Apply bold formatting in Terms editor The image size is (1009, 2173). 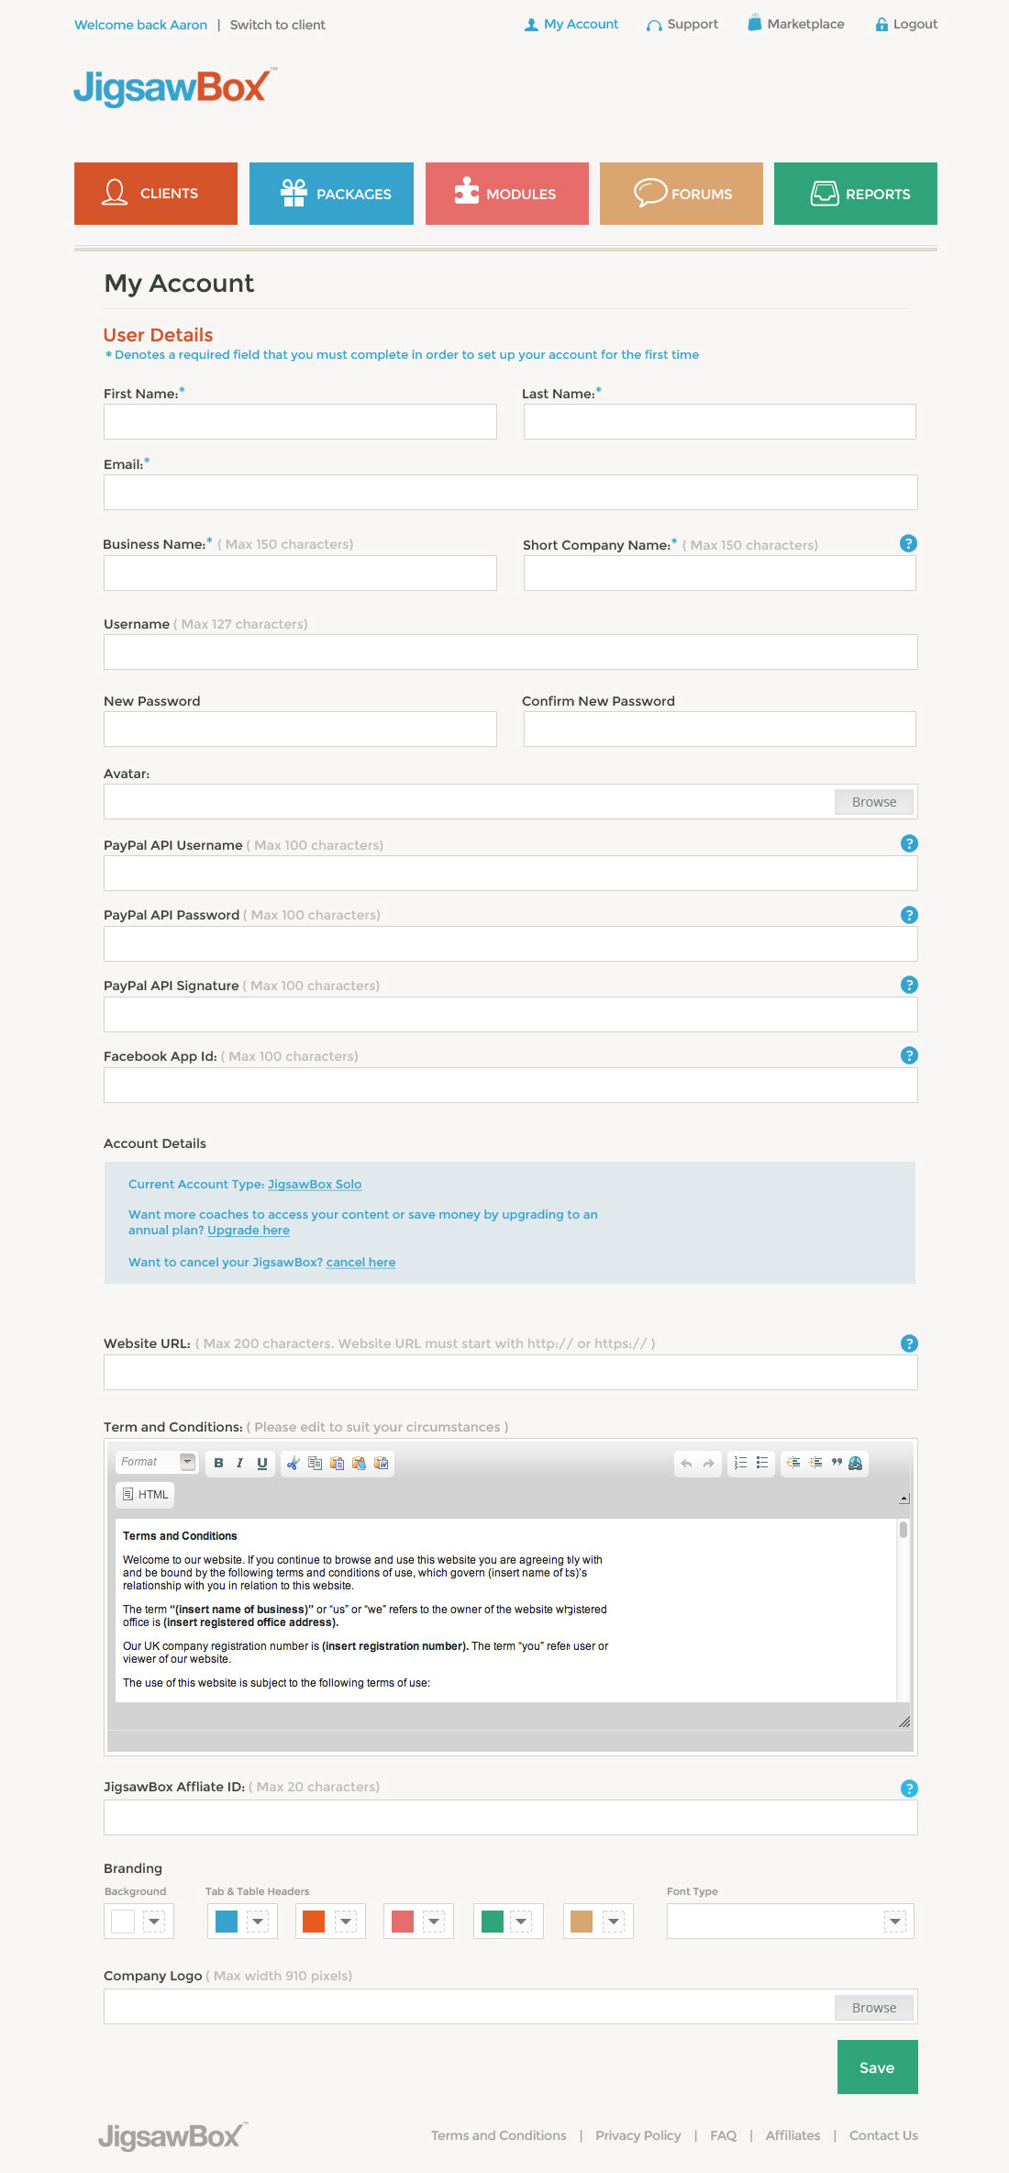218,1463
